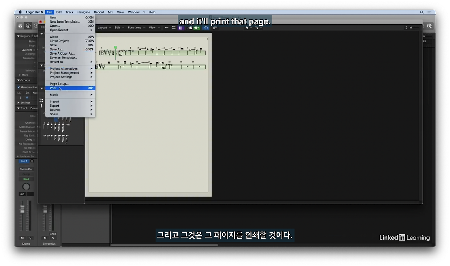Image resolution: width=450 pixels, height=266 pixels.
Task: Click the MIDI In icon in score toolbar
Action: [x=190, y=28]
